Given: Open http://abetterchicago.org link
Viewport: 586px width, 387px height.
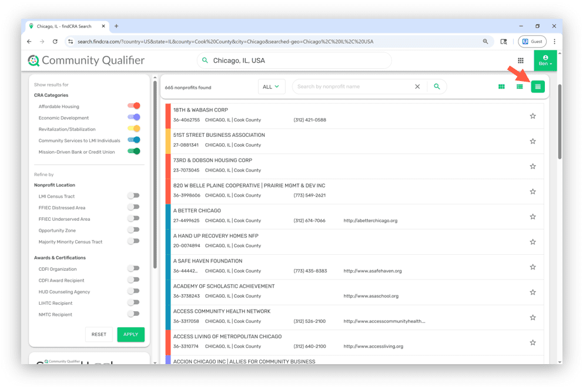Looking at the screenshot, I should 370,221.
